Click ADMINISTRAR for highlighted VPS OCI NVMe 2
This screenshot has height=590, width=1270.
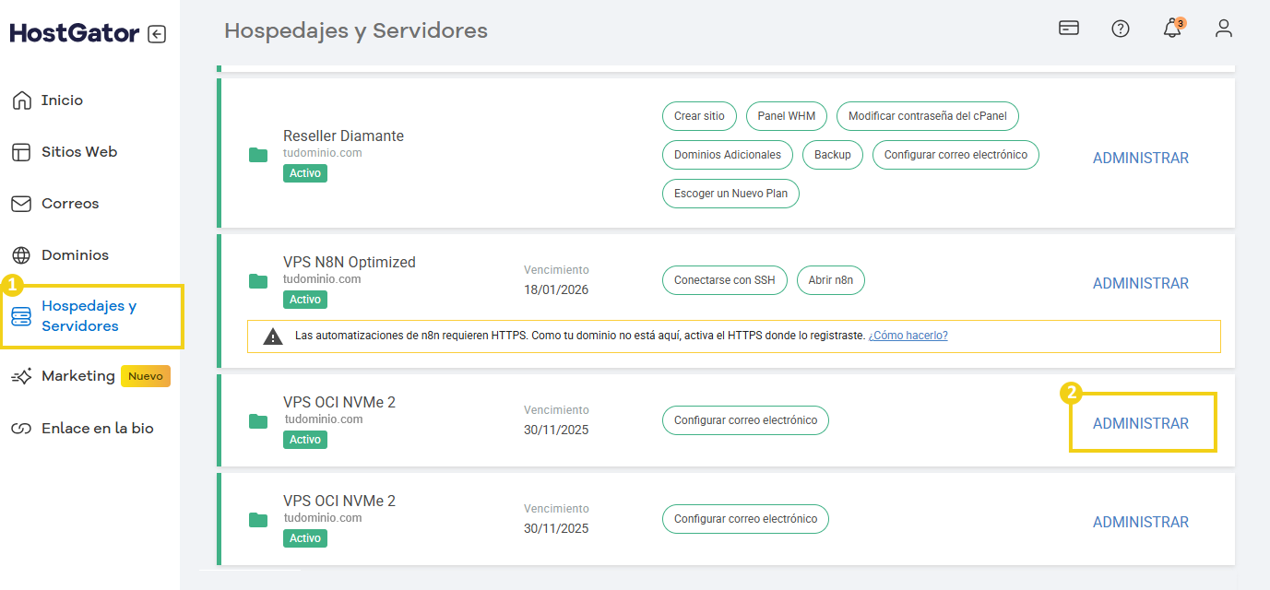click(1141, 423)
